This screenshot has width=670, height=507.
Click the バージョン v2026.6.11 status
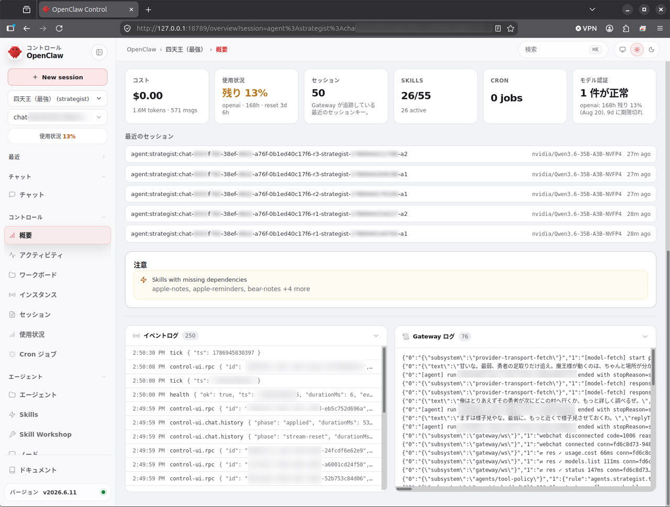(58, 492)
